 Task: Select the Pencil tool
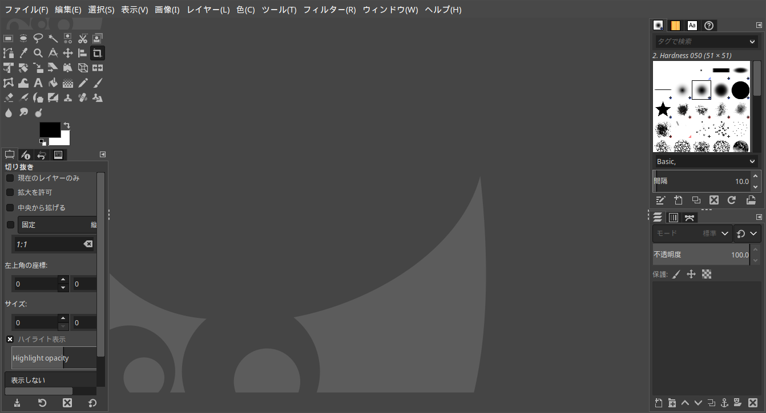pos(83,83)
